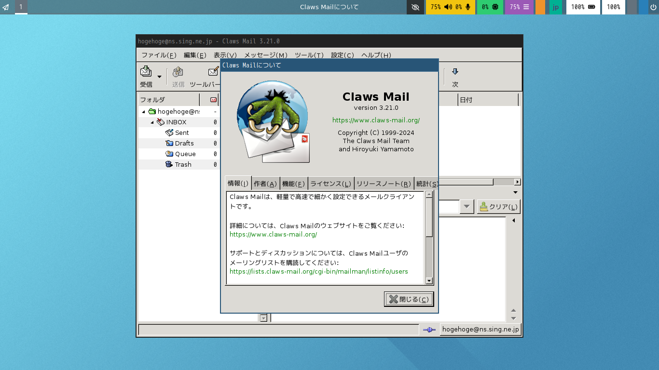Click the jp keyboard layout indicator
Image resolution: width=659 pixels, height=370 pixels.
(x=556, y=7)
